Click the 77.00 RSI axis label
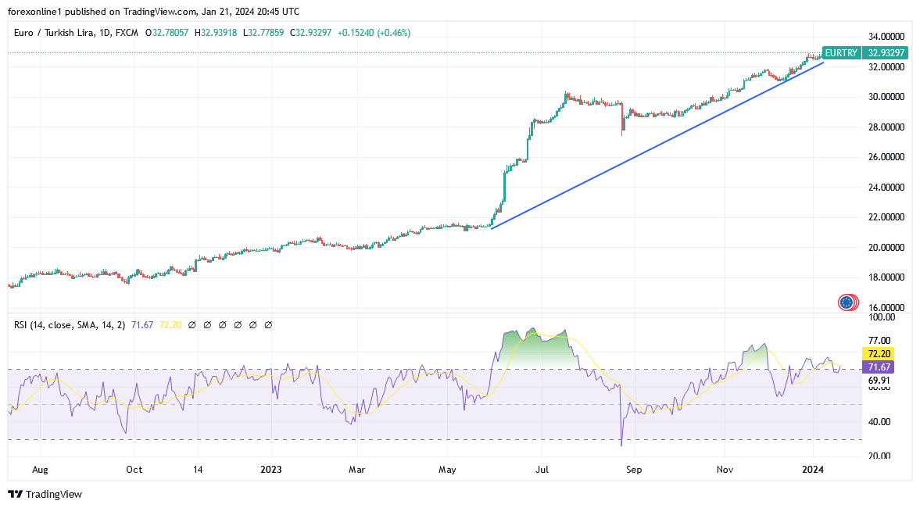The width and height of the screenshot is (920, 508). coord(879,340)
